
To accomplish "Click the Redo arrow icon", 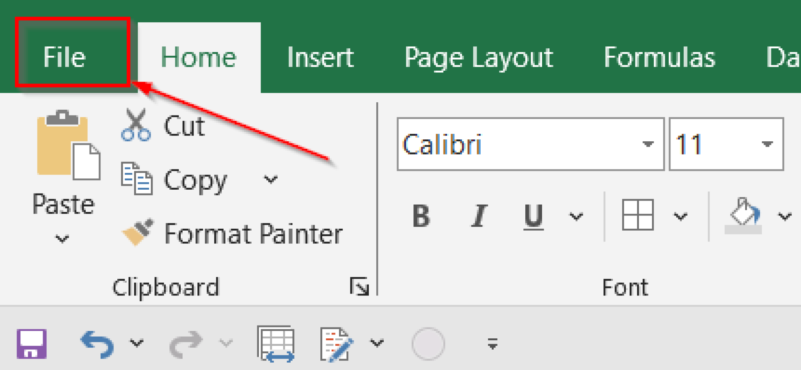I will (x=187, y=343).
